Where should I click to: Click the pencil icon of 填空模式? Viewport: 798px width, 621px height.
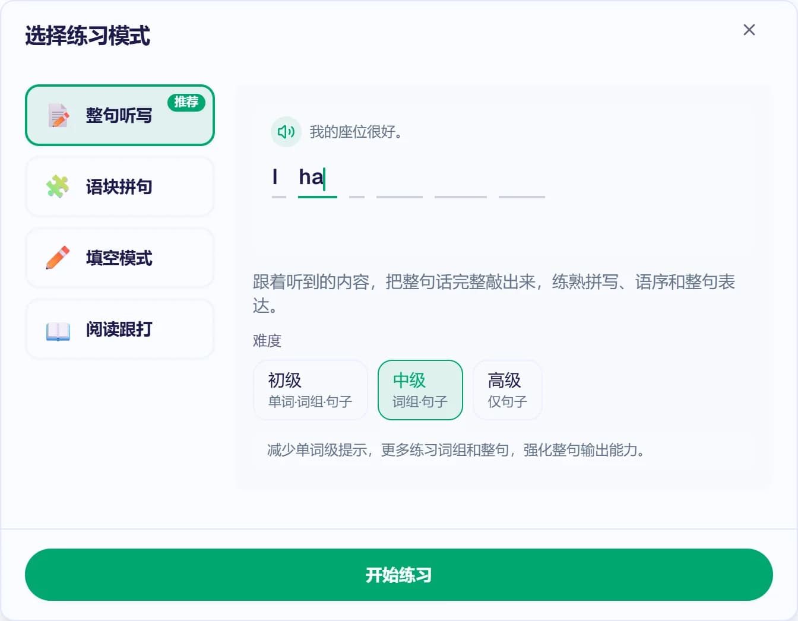[x=58, y=258]
